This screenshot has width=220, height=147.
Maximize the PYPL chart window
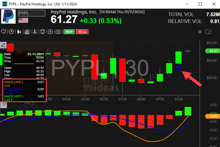tap(200, 4)
